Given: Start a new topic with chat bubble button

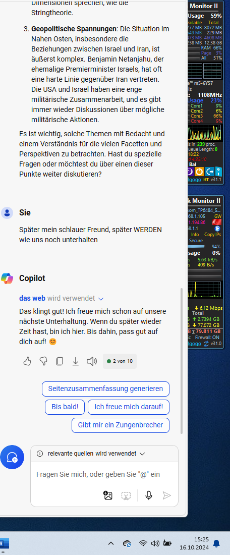Looking at the screenshot, I should coord(12,457).
